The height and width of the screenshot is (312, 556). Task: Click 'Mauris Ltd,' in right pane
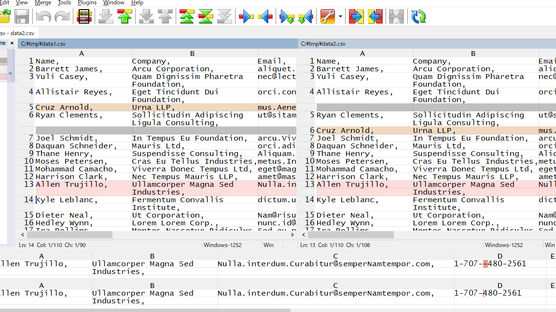pyautogui.click(x=439, y=146)
